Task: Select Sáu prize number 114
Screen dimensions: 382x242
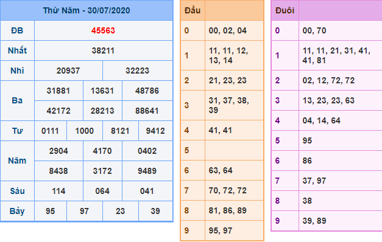Action: tap(58, 191)
